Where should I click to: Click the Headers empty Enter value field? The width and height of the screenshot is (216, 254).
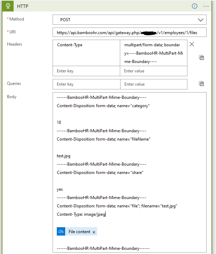point(153,71)
